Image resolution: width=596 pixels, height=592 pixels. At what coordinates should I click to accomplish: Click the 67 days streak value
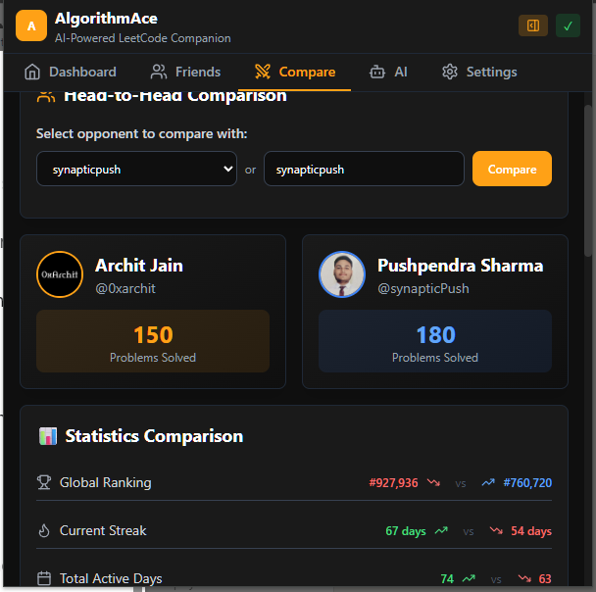coord(406,531)
